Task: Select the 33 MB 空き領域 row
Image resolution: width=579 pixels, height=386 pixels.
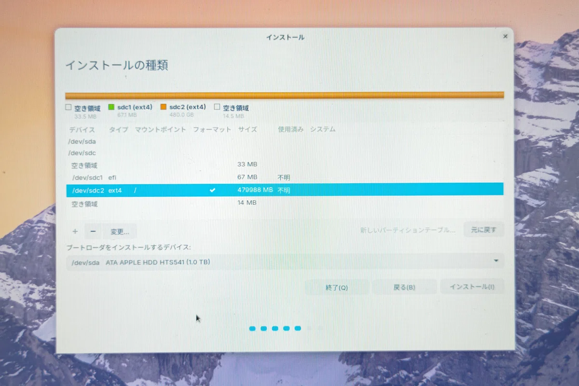Action: pos(285,165)
